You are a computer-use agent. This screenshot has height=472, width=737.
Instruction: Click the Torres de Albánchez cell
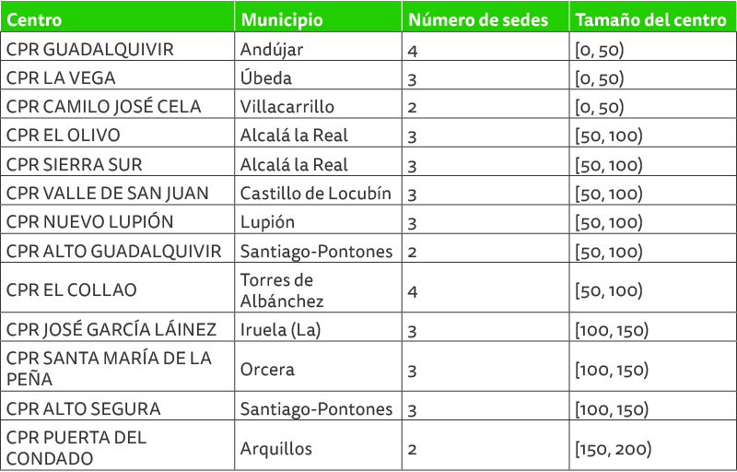click(318, 288)
